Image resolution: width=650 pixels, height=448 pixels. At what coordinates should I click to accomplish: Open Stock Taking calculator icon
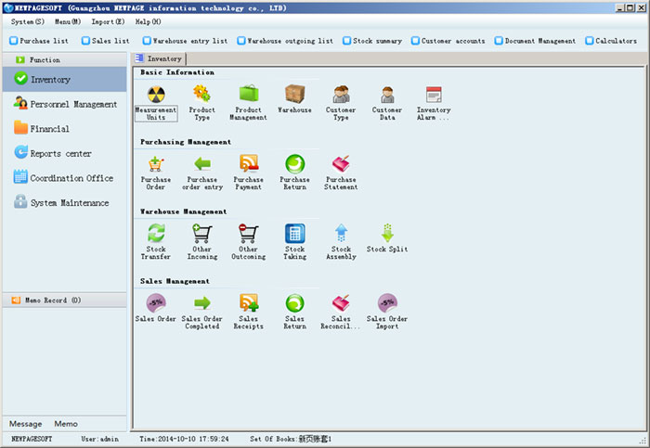294,234
